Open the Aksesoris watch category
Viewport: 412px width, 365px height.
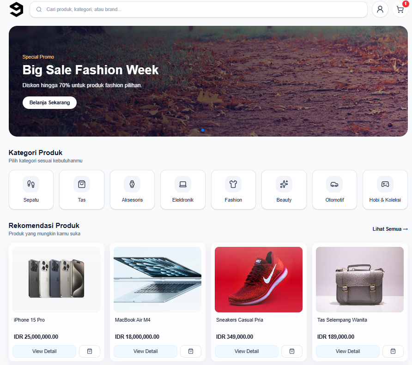pos(132,190)
